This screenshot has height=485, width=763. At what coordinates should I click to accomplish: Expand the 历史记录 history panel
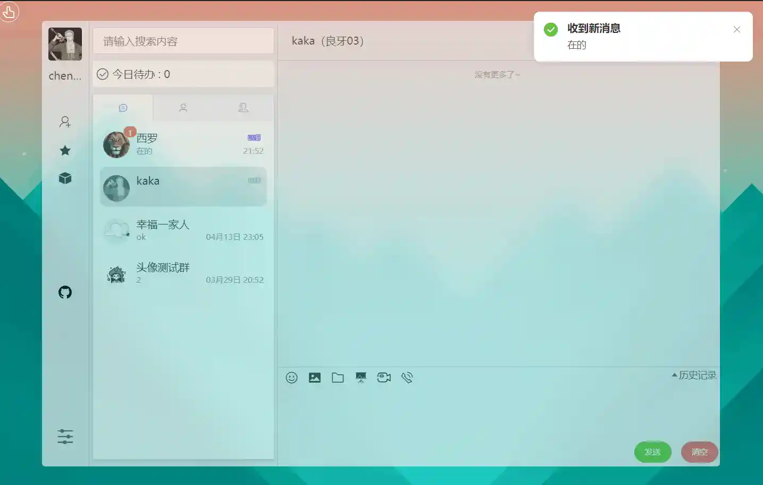click(x=693, y=375)
